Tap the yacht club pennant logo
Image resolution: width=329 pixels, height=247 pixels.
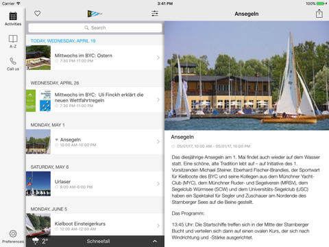(x=95, y=14)
